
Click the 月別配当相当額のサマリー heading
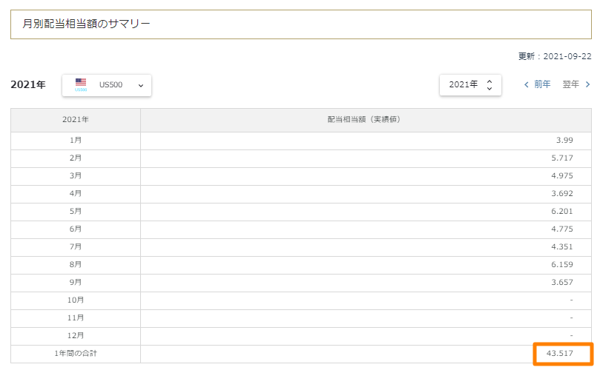click(86, 24)
